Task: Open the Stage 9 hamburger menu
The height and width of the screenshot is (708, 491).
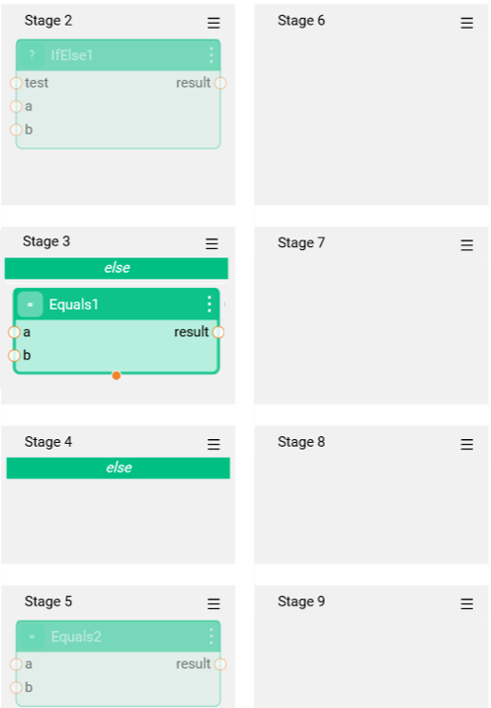Action: pyautogui.click(x=466, y=604)
